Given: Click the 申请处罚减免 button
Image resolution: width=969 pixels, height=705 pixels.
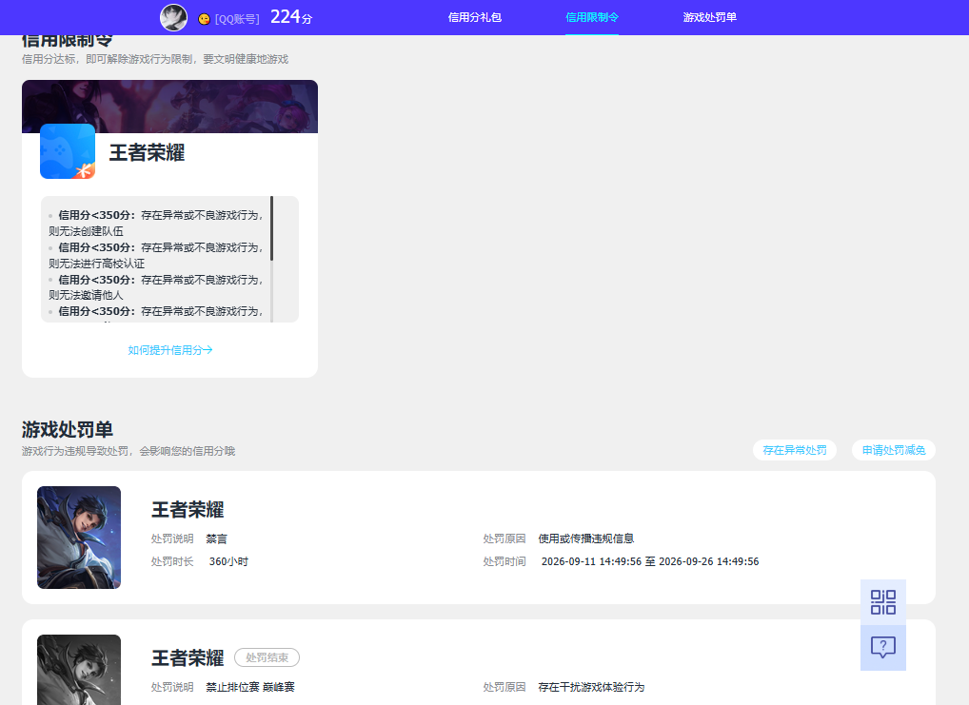Looking at the screenshot, I should click(894, 450).
